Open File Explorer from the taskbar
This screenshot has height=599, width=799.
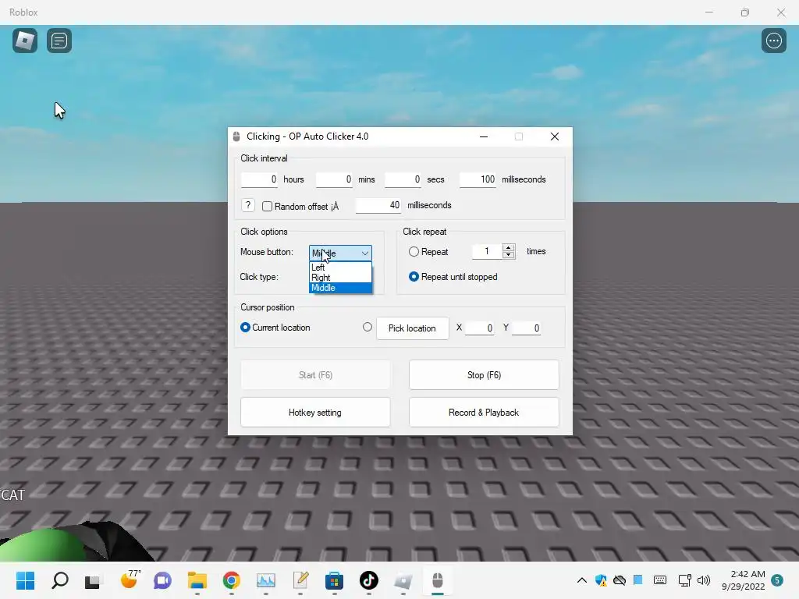(x=197, y=580)
